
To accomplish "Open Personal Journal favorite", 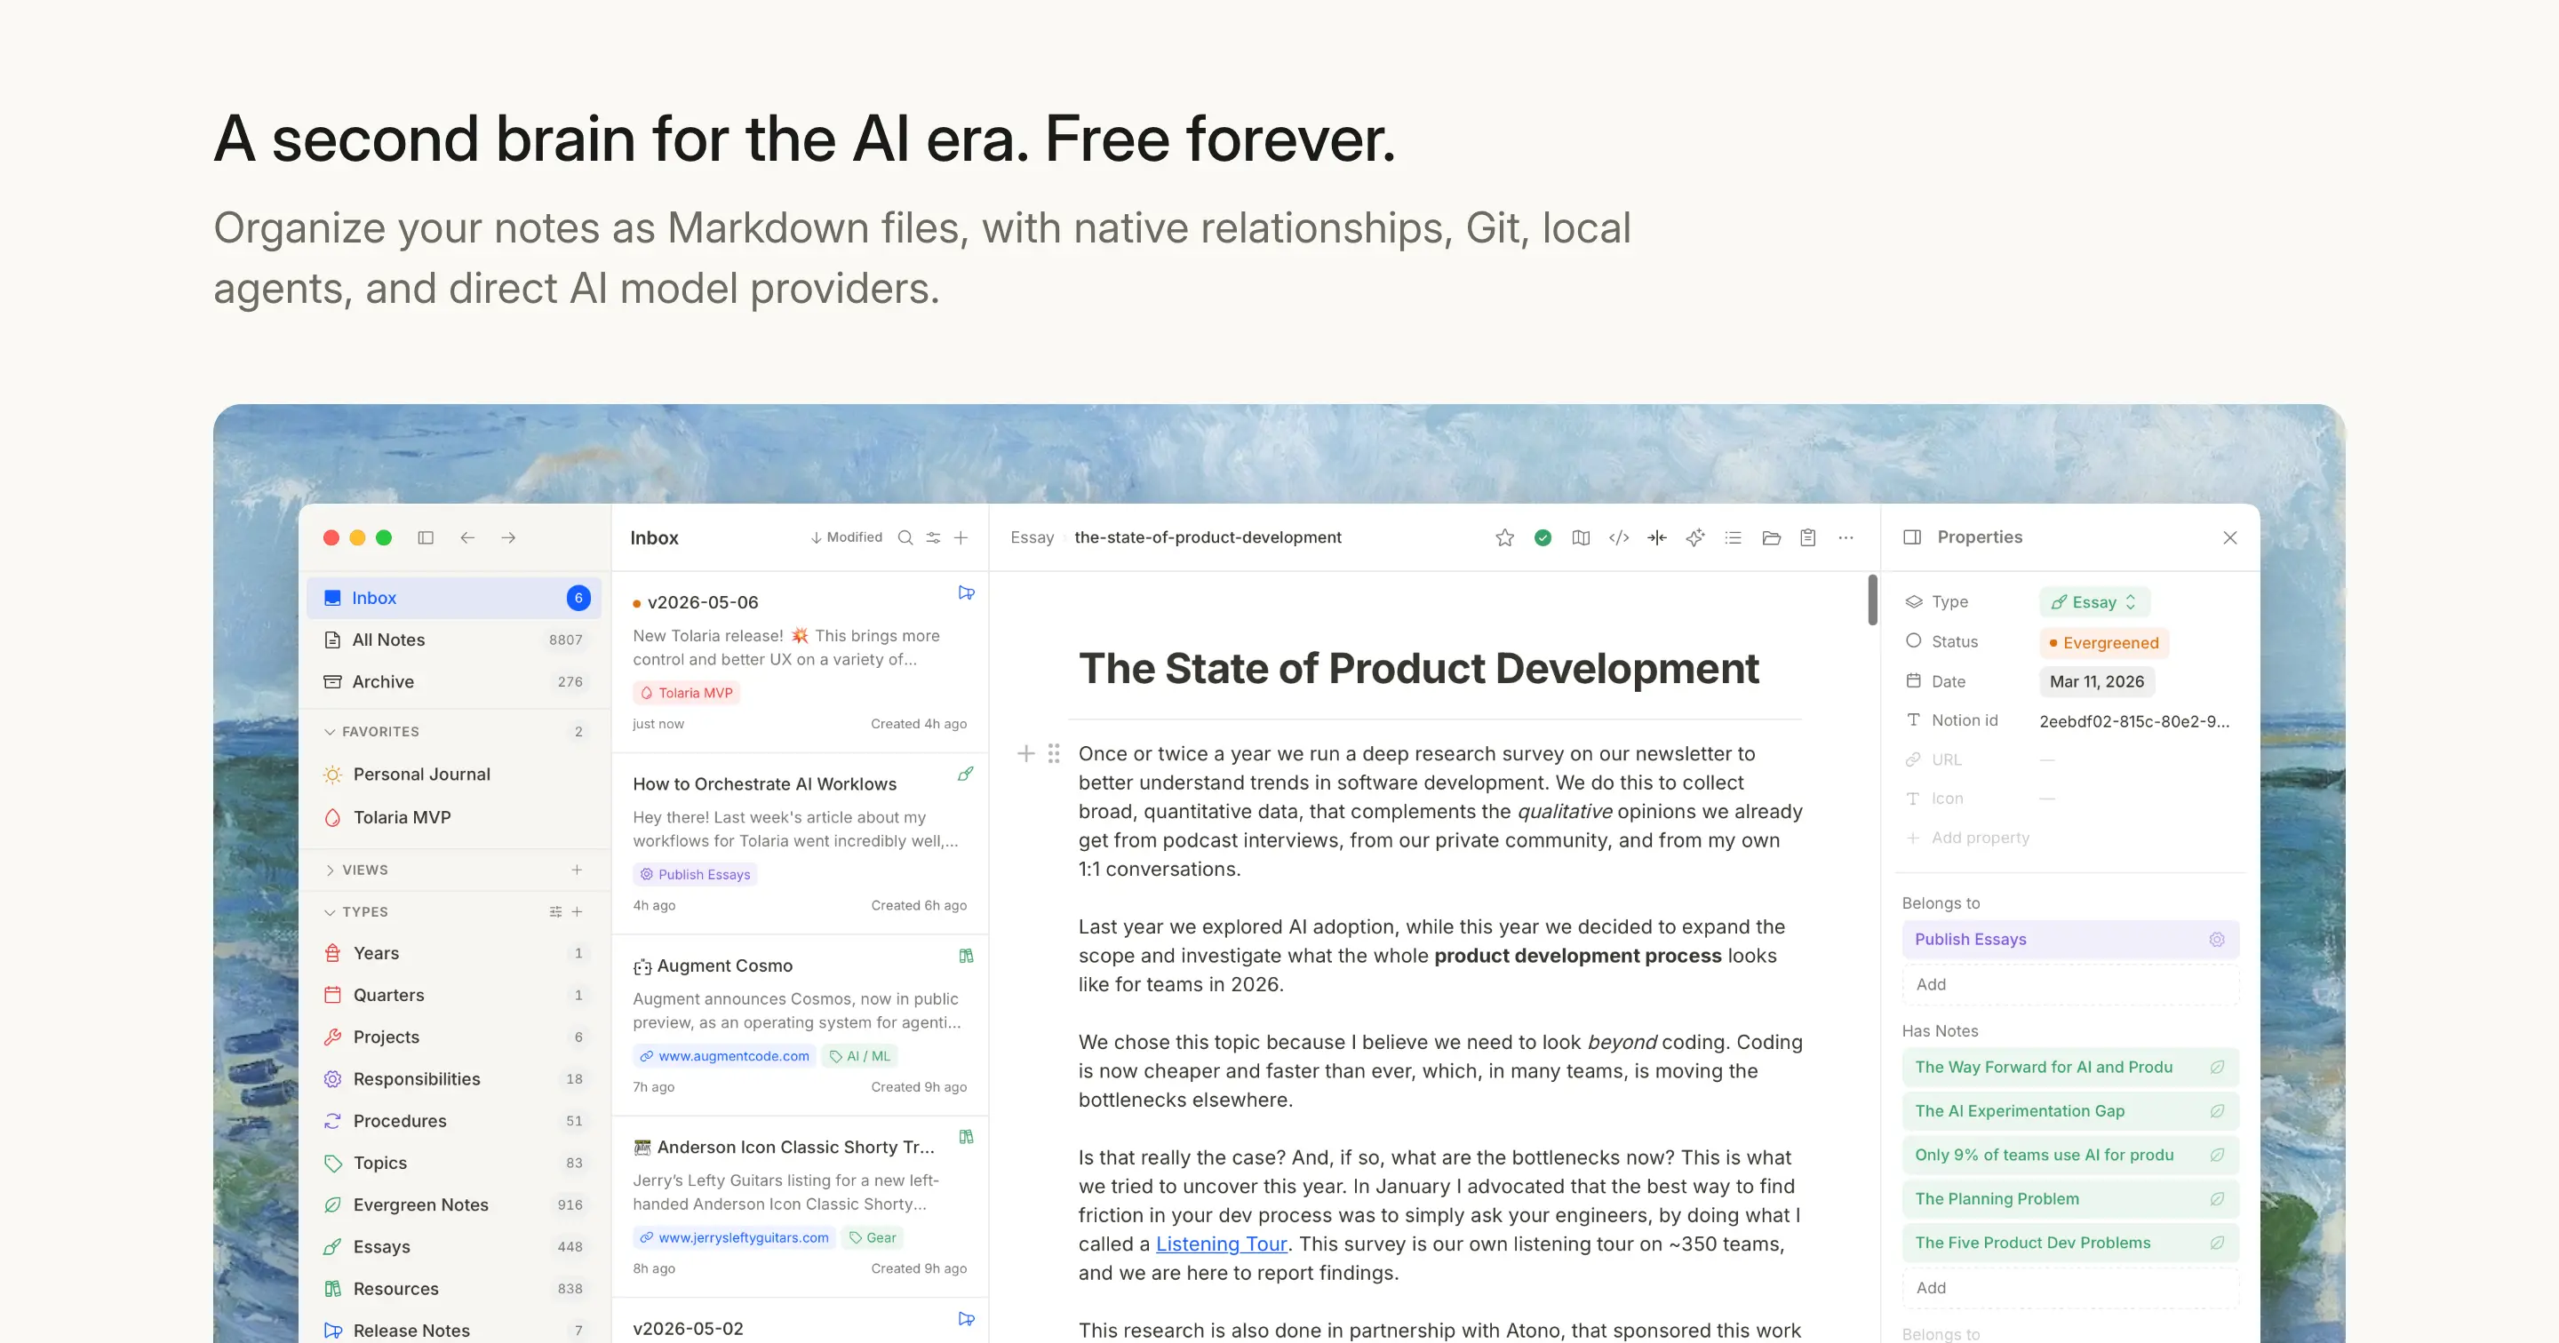I will pos(454,774).
